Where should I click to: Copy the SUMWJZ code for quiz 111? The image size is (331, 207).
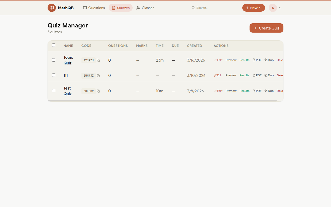[98, 76]
